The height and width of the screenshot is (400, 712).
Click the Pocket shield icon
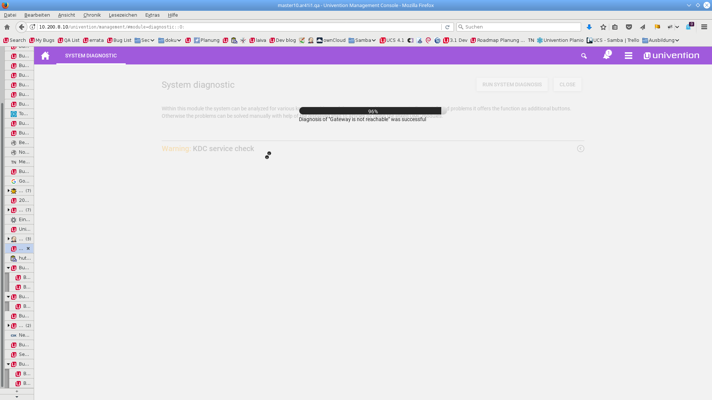629,27
